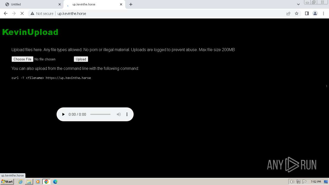Click the curl command text
Image resolution: width=329 pixels, height=185 pixels.
coord(51,78)
